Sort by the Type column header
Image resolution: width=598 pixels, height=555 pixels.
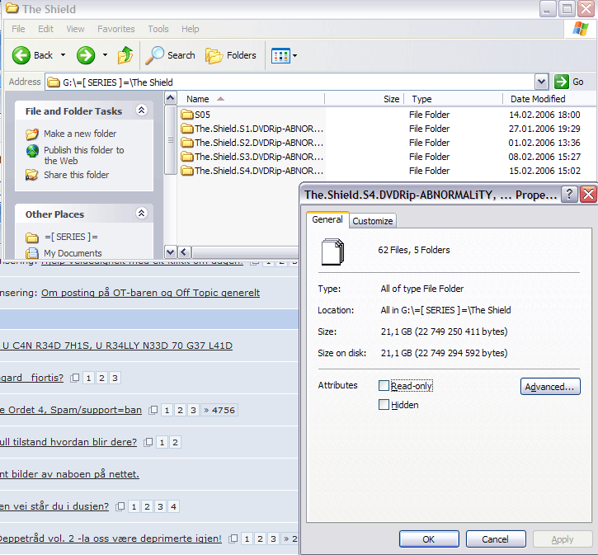pos(453,99)
